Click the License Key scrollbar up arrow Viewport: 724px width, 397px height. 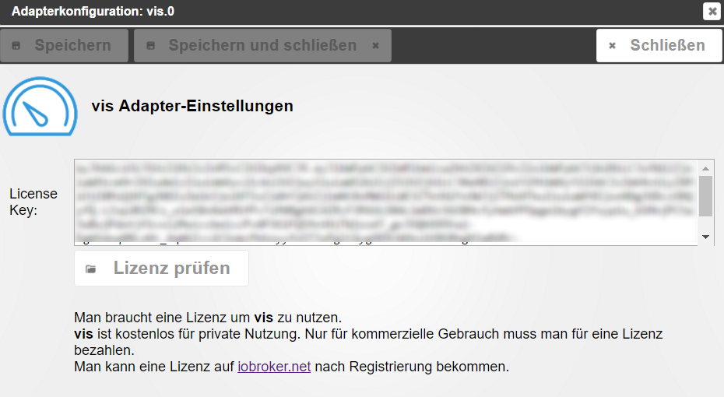(x=705, y=168)
